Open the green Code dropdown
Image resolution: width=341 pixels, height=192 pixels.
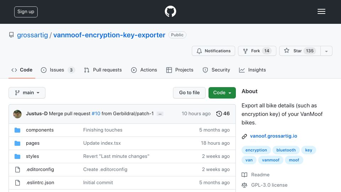tap(222, 93)
